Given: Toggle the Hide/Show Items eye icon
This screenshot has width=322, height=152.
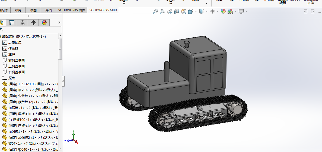Looking at the screenshot, I should coord(212,11).
